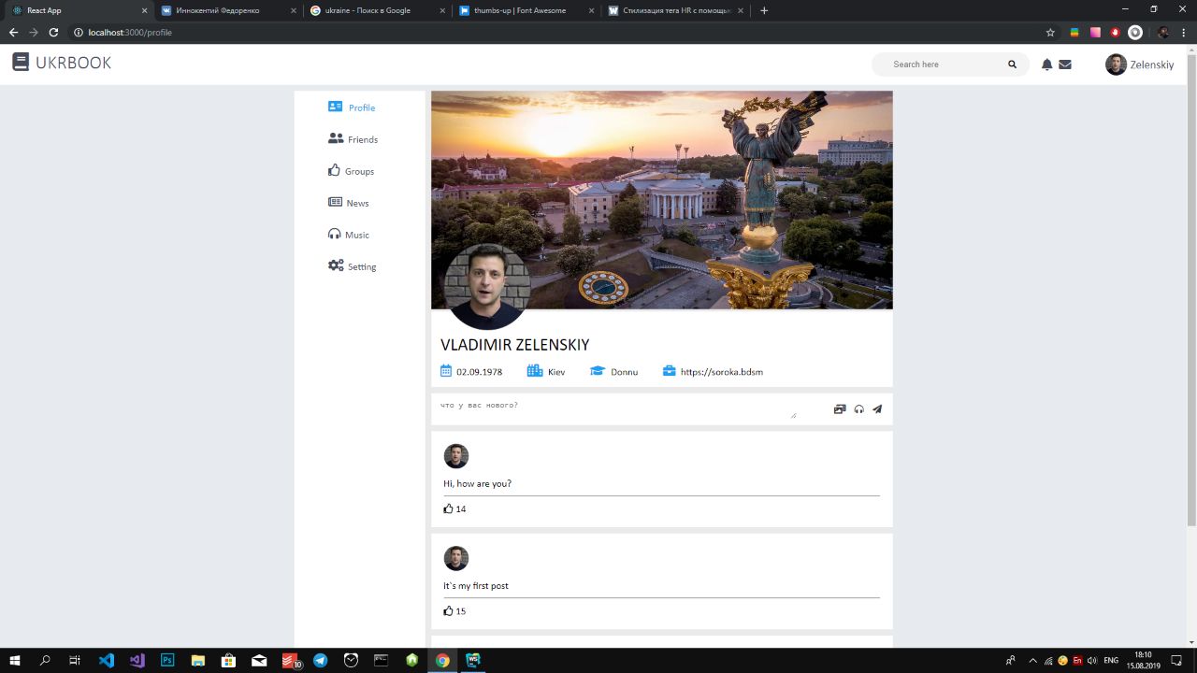This screenshot has width=1197, height=673.
Task: Bookmark this page with the star icon
Action: (x=1050, y=32)
